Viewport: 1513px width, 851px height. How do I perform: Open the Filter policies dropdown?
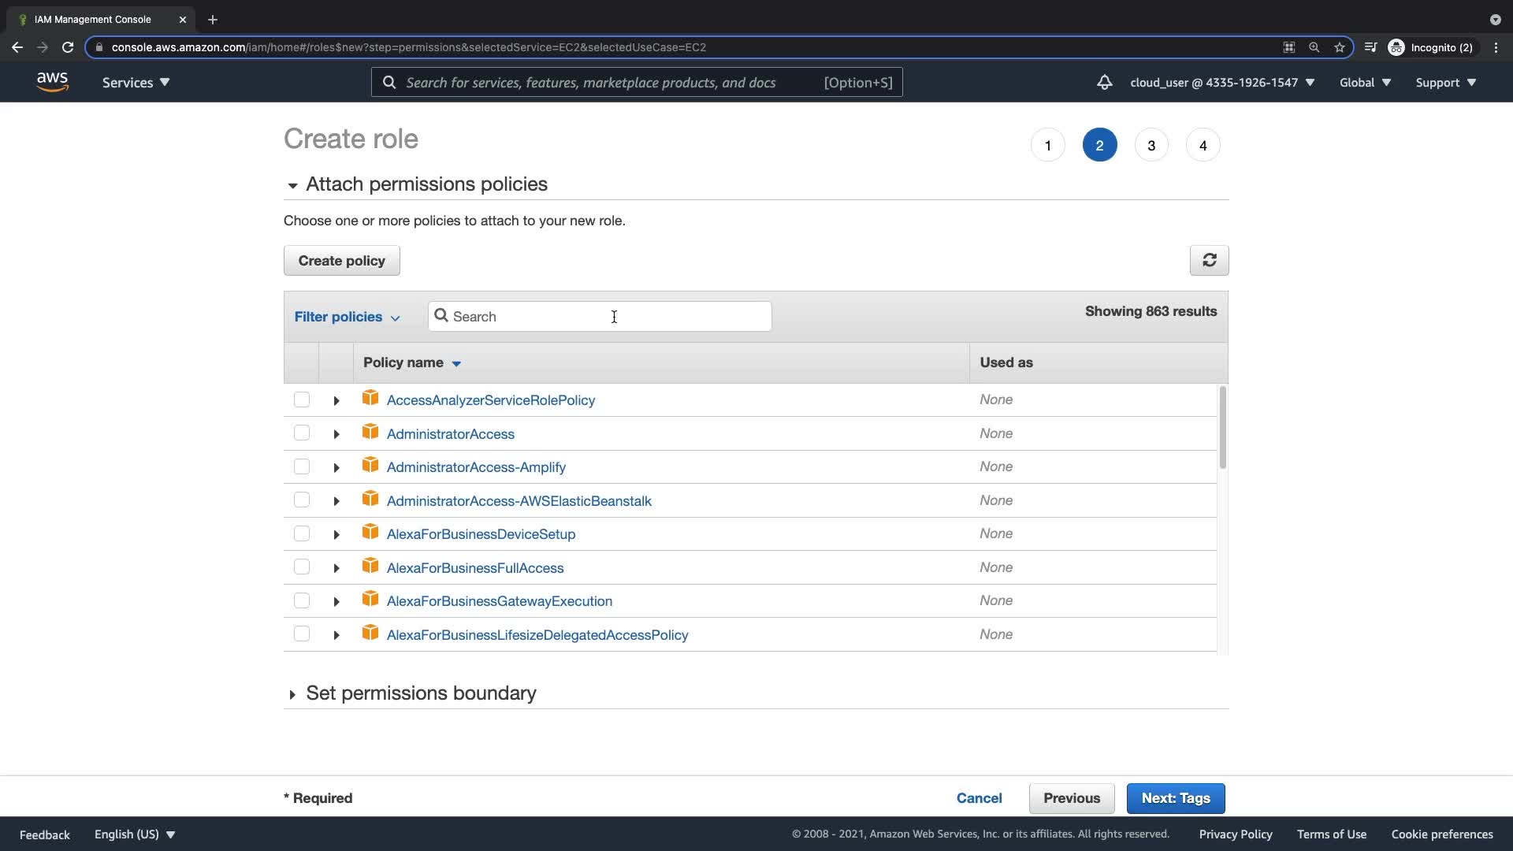[x=347, y=317]
